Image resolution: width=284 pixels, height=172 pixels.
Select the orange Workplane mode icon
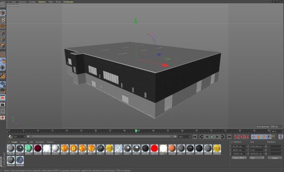[2, 26]
